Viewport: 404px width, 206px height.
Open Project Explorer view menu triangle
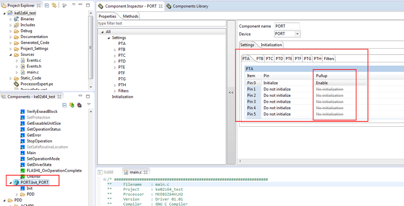coord(74,5)
